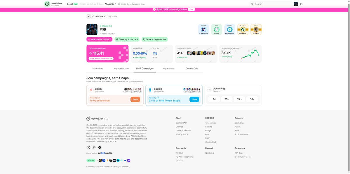The height and width of the screenshot is (174, 350).
Task: Click the $MNT #1 Bull badge
Action: (x=217, y=29)
